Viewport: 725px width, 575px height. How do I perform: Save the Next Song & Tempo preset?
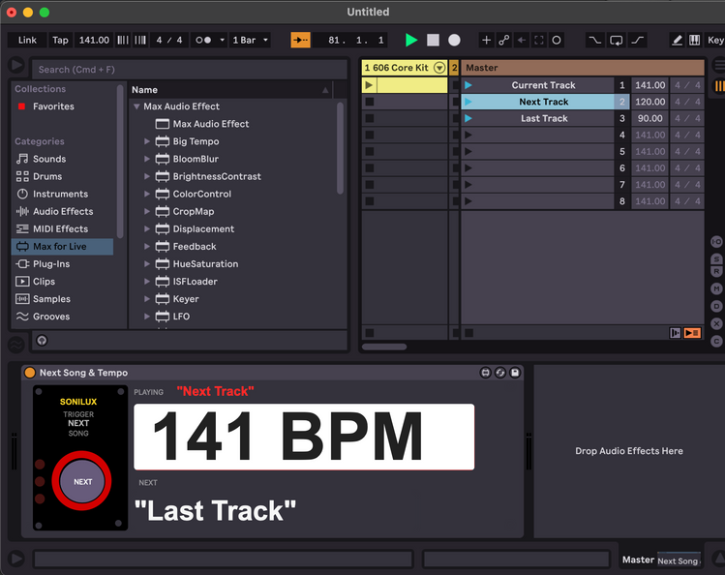(x=515, y=373)
